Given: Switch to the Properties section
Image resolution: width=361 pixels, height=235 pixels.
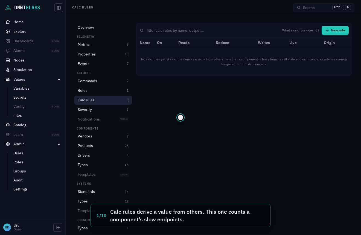Looking at the screenshot, I should click(x=103, y=54).
